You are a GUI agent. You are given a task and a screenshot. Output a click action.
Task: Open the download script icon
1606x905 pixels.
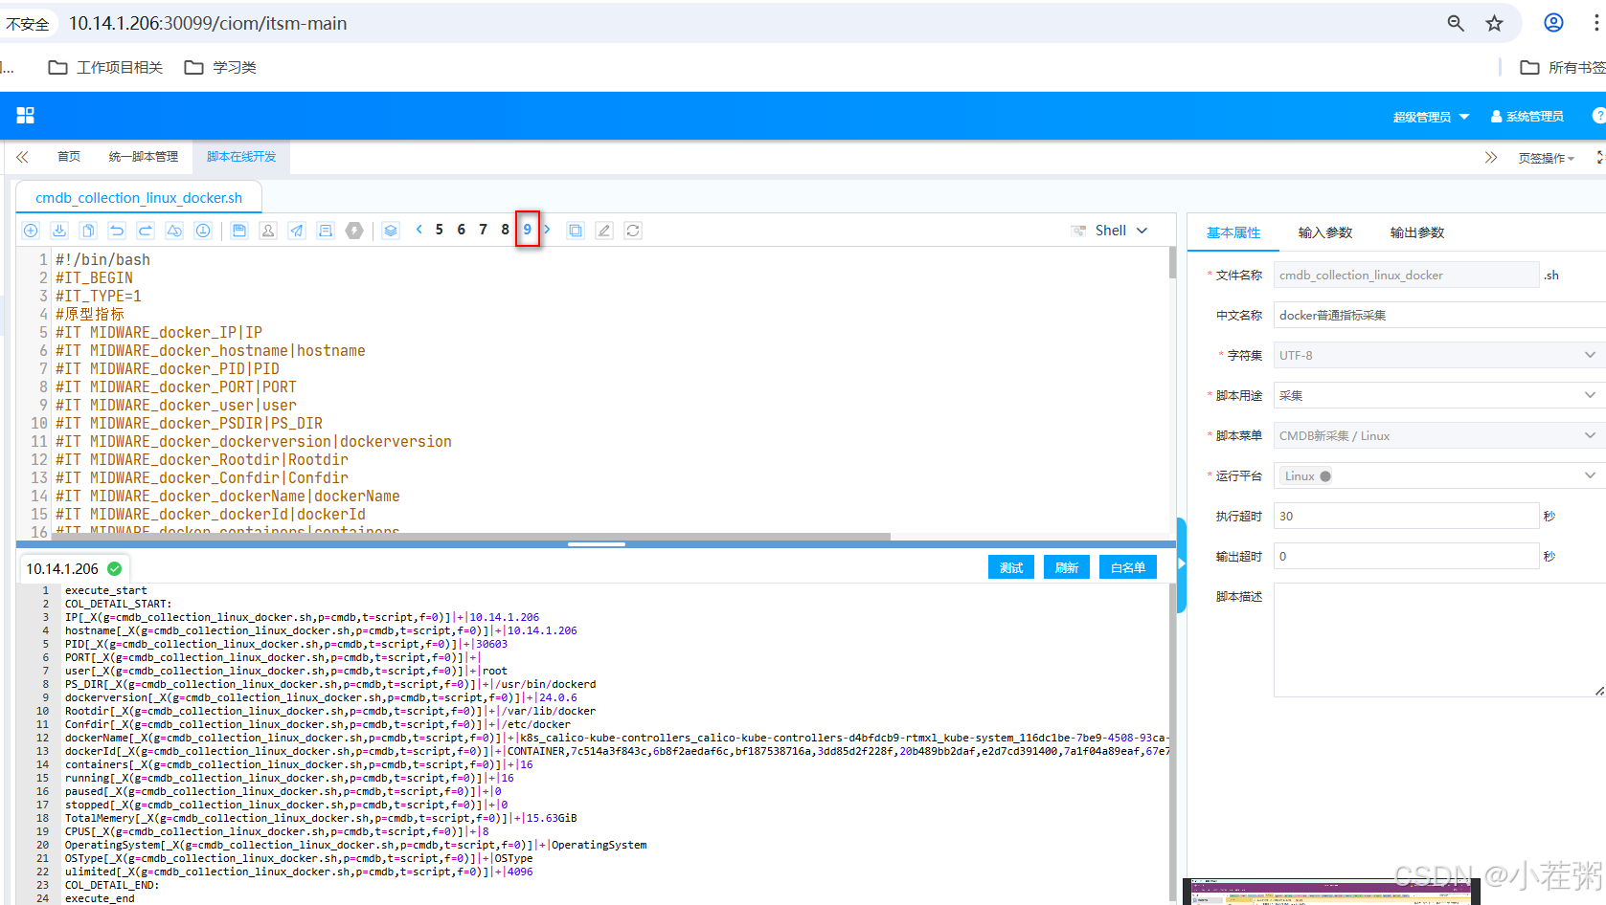(59, 230)
